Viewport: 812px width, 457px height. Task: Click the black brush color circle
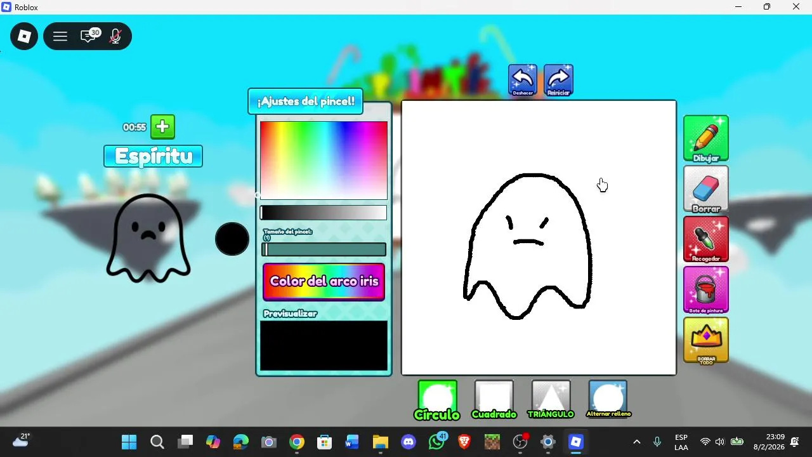232,239
